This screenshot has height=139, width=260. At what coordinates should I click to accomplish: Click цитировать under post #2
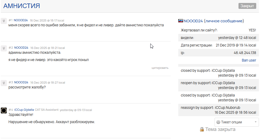click(x=160, y=68)
